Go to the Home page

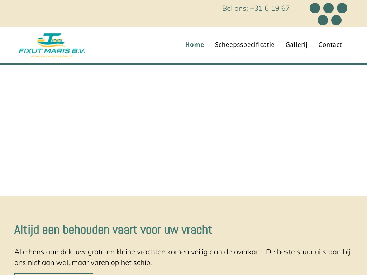[194, 45]
